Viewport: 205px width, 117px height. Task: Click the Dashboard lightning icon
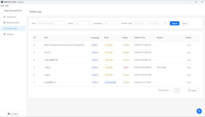(x=4, y=17)
